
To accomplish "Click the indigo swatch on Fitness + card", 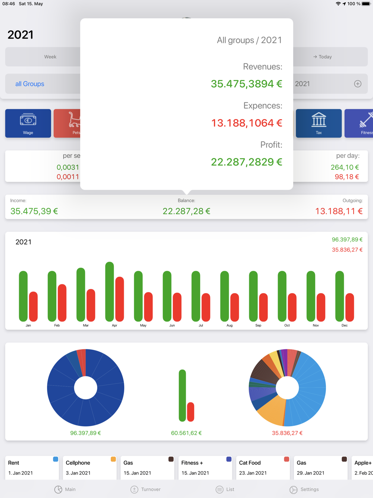I will [x=229, y=459].
